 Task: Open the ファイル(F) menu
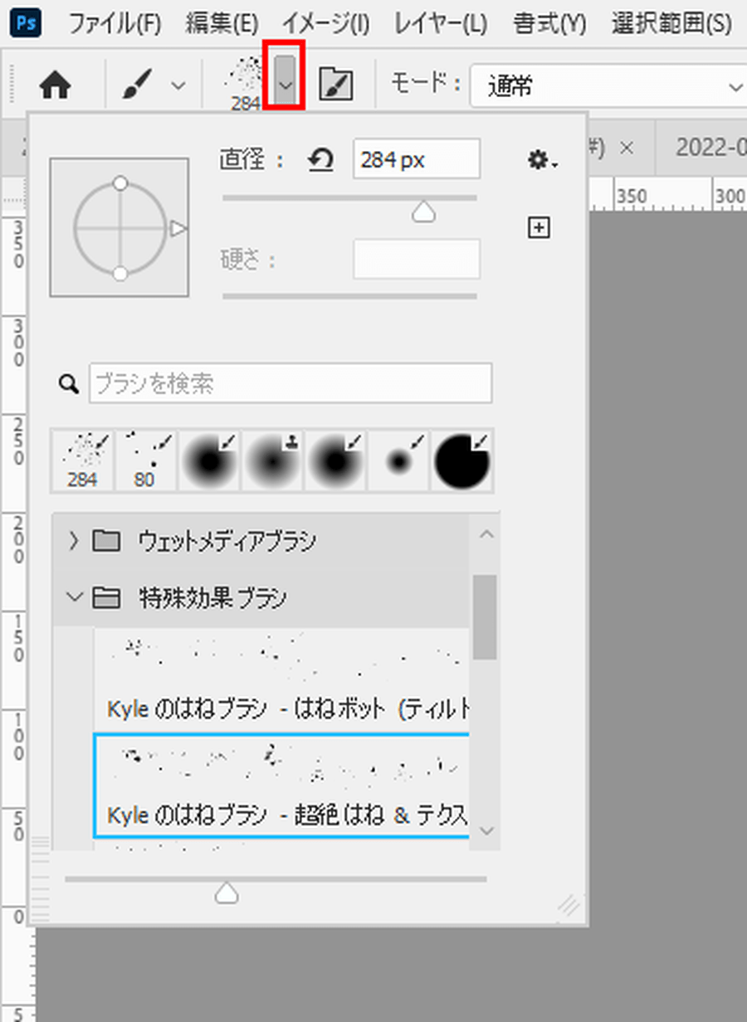click(115, 22)
